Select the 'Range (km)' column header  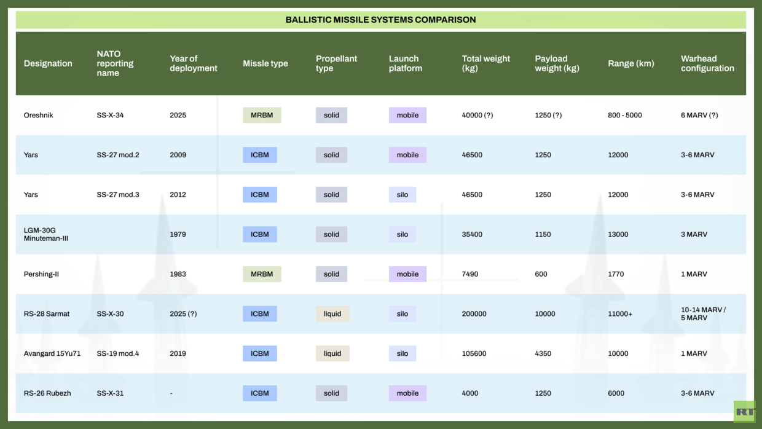tap(630, 63)
